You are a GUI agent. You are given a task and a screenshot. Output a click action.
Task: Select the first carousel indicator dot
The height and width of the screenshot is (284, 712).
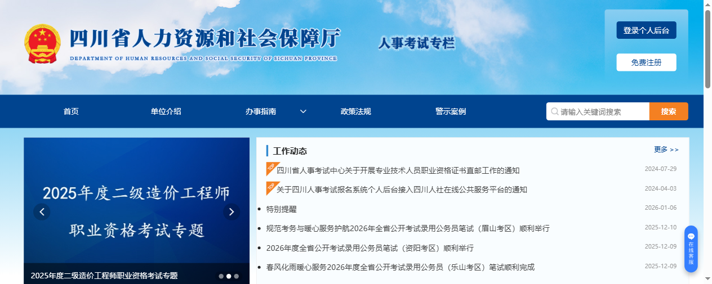click(x=221, y=276)
